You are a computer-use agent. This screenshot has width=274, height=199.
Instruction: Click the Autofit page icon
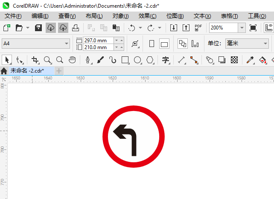(x=135, y=44)
